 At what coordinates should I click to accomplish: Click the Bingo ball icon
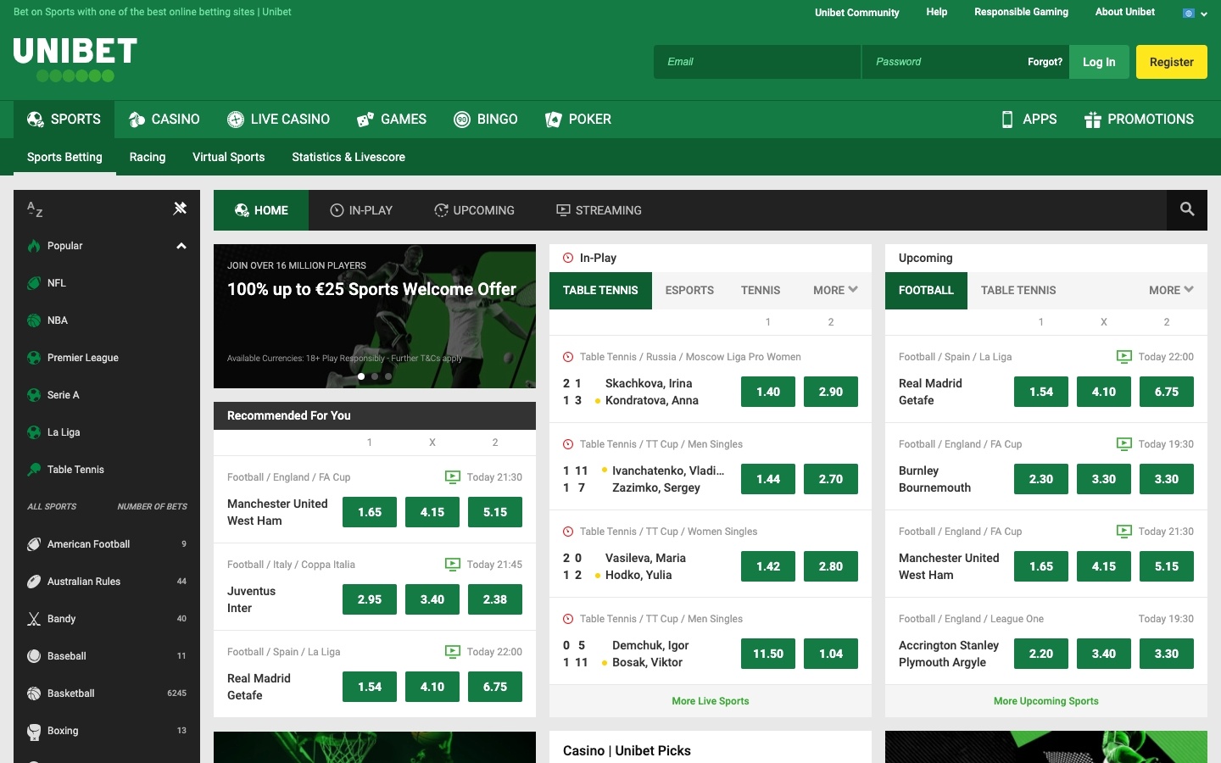point(462,120)
